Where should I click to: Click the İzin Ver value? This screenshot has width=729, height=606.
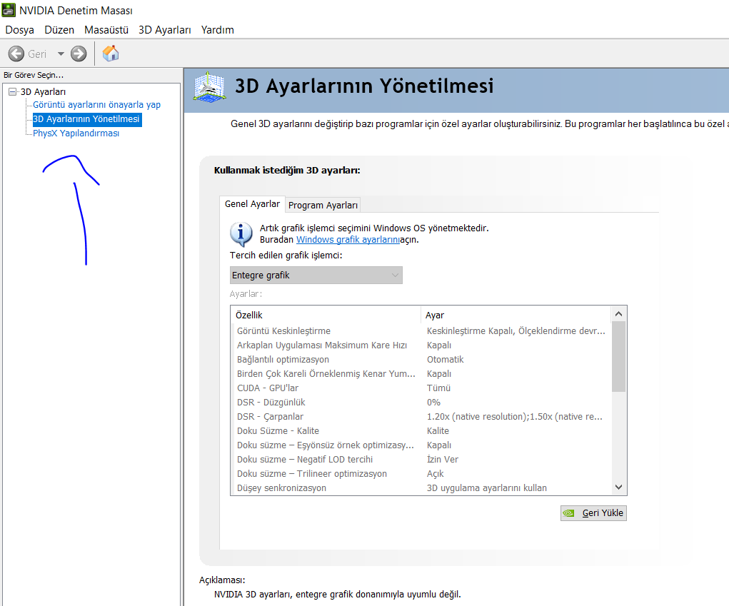point(442,460)
